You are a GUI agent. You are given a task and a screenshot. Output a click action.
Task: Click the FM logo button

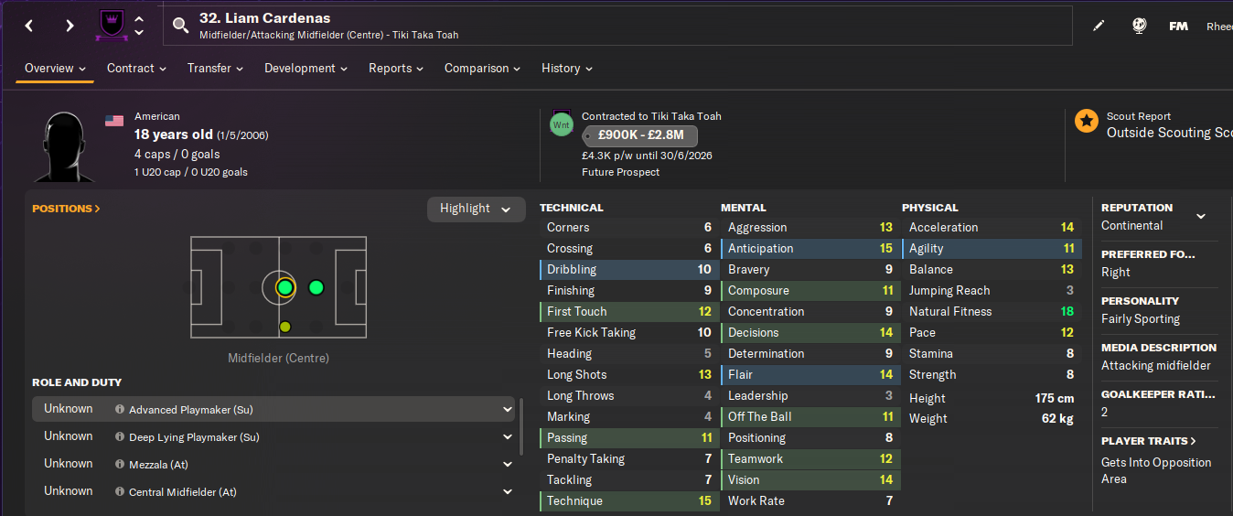(x=1178, y=26)
